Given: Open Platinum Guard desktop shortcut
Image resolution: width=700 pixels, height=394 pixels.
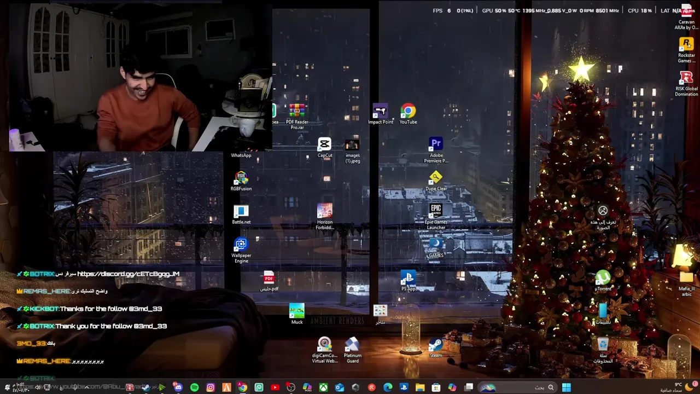Looking at the screenshot, I should 352,351.
